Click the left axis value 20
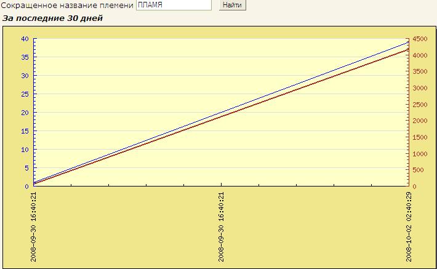 click(x=25, y=113)
